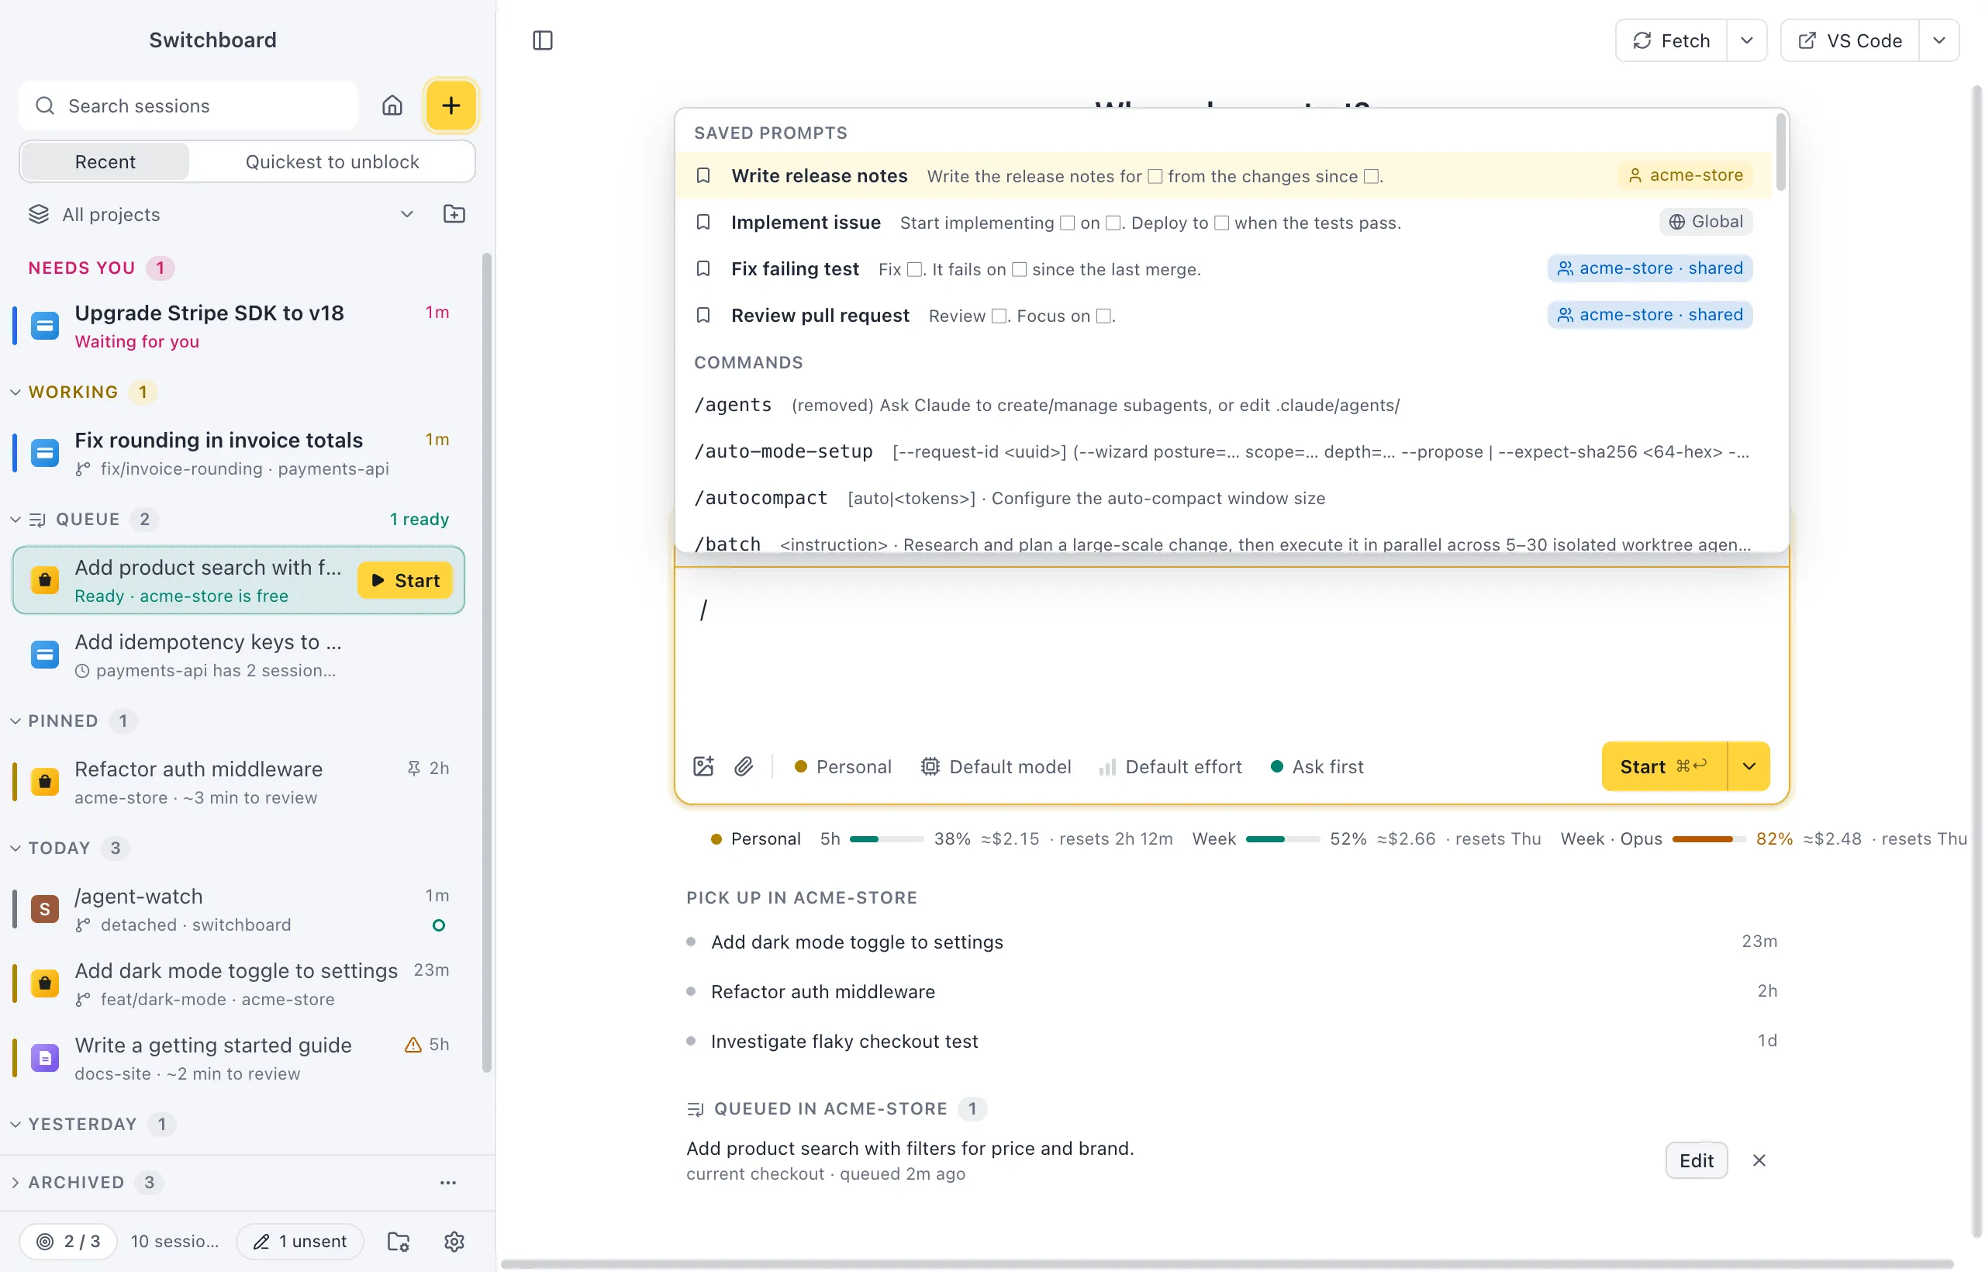
Task: Select the Implement issue saved prompt
Action: click(1224, 222)
